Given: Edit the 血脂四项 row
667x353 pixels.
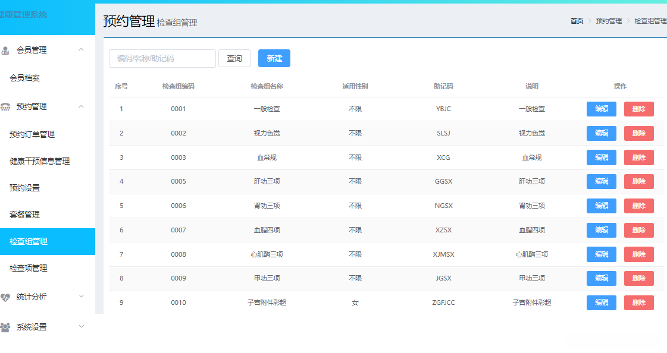Looking at the screenshot, I should (x=602, y=230).
